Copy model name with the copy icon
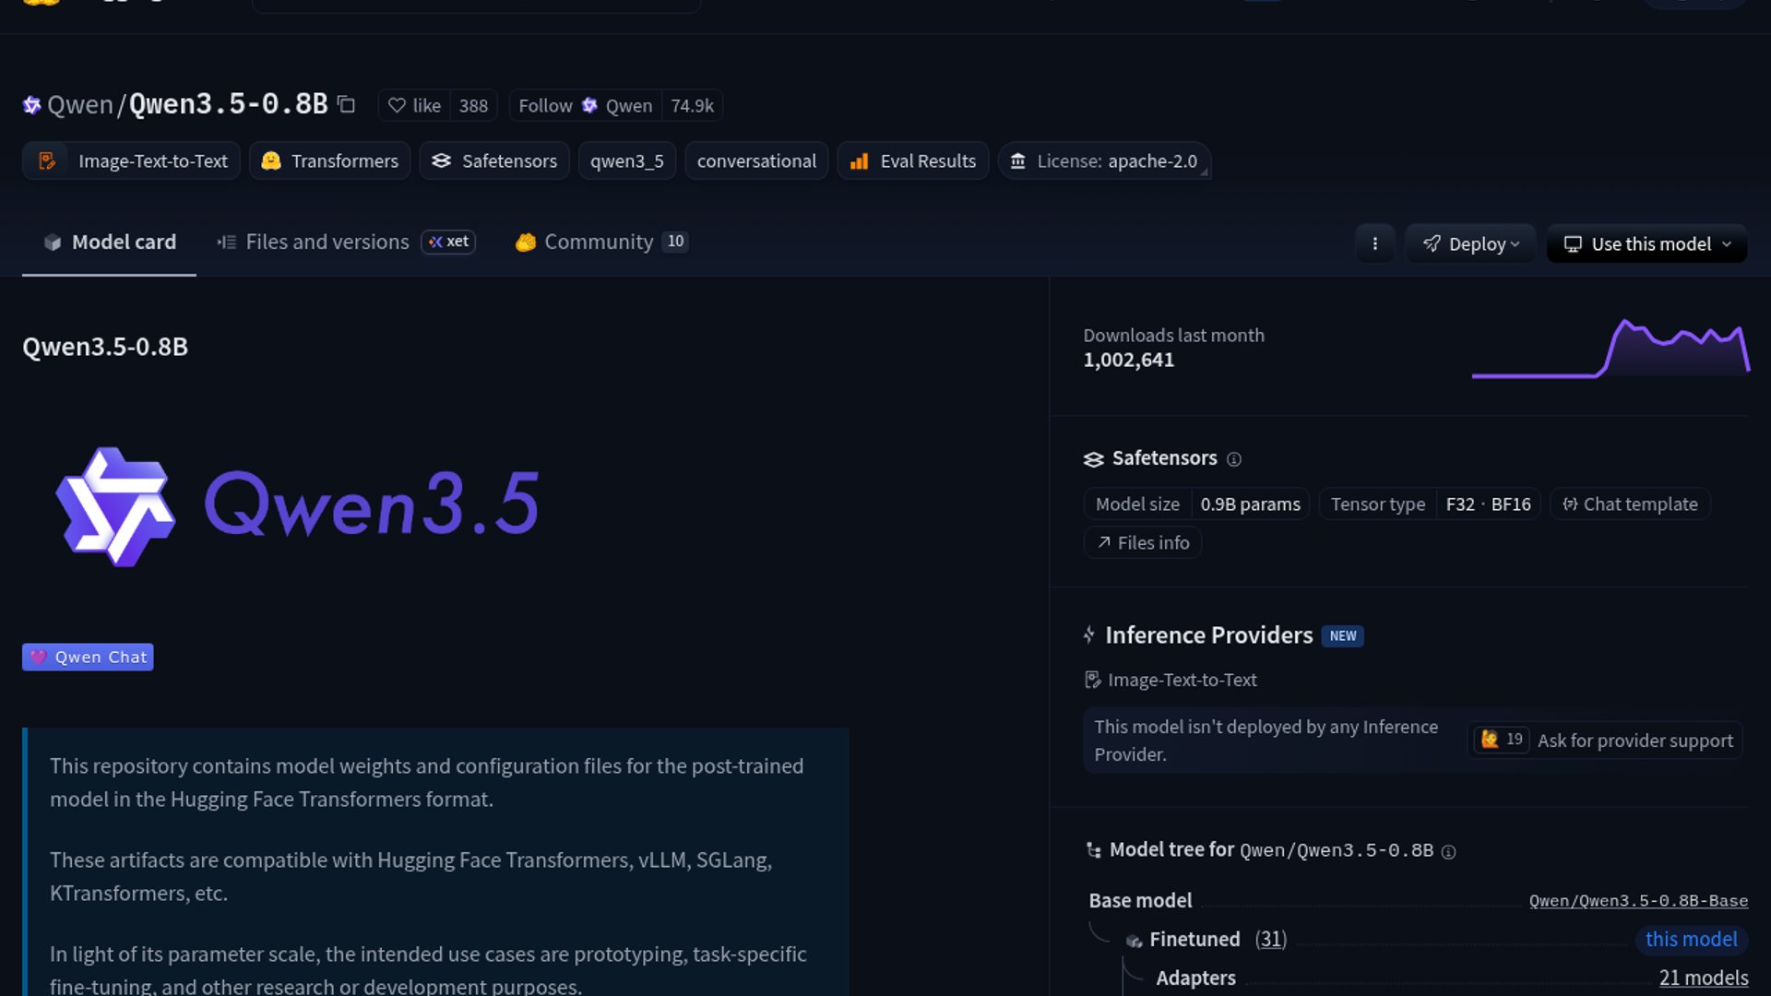 pos(346,105)
